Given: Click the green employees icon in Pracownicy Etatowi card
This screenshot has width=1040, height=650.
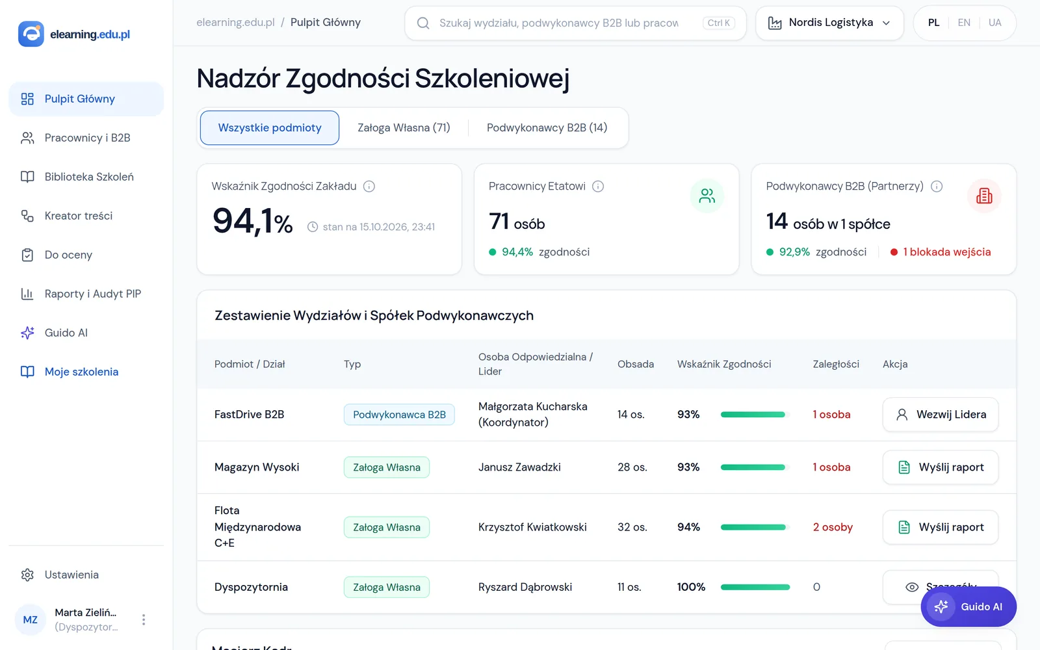Looking at the screenshot, I should [x=707, y=196].
